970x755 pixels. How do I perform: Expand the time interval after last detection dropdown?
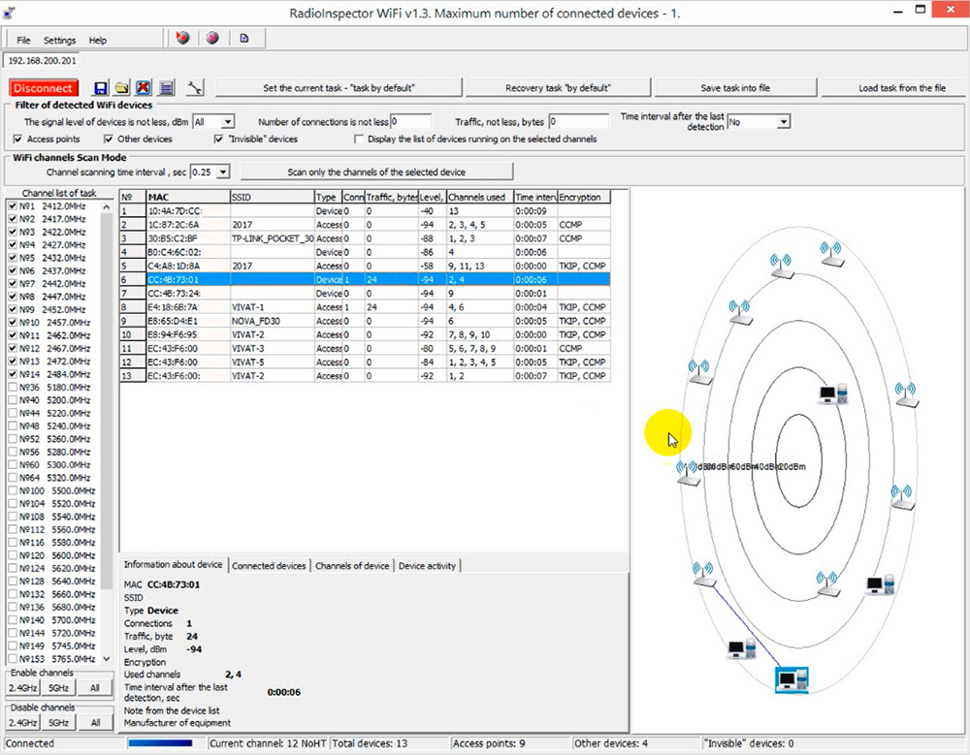click(x=783, y=122)
